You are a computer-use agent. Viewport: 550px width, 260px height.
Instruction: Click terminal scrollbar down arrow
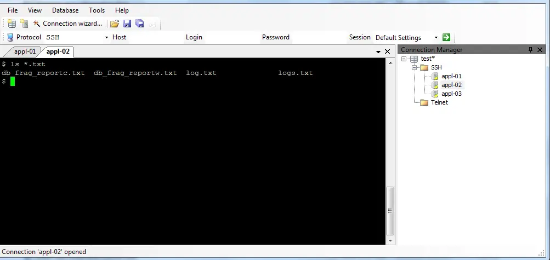click(x=390, y=241)
